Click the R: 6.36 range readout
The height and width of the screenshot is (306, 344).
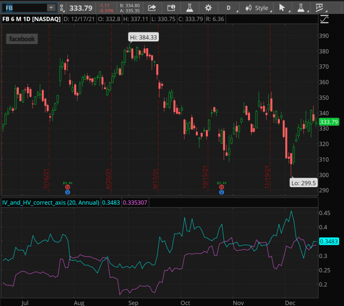click(215, 19)
